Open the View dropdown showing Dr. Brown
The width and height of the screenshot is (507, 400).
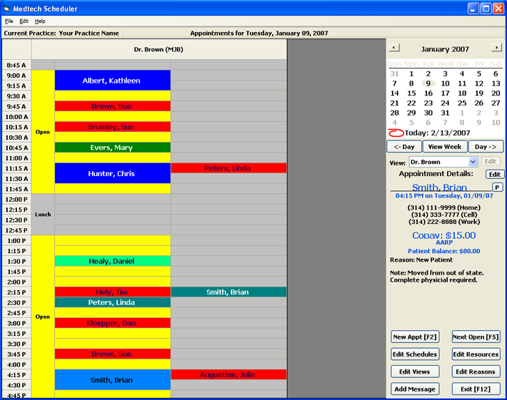coord(473,161)
